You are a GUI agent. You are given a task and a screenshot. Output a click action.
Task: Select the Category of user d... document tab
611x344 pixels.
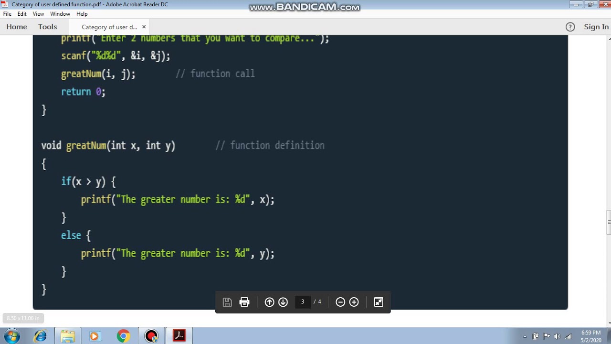[109, 27]
